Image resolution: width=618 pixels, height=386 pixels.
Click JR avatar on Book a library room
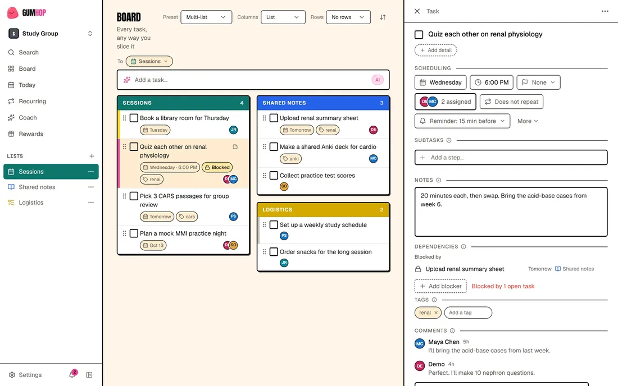point(233,130)
